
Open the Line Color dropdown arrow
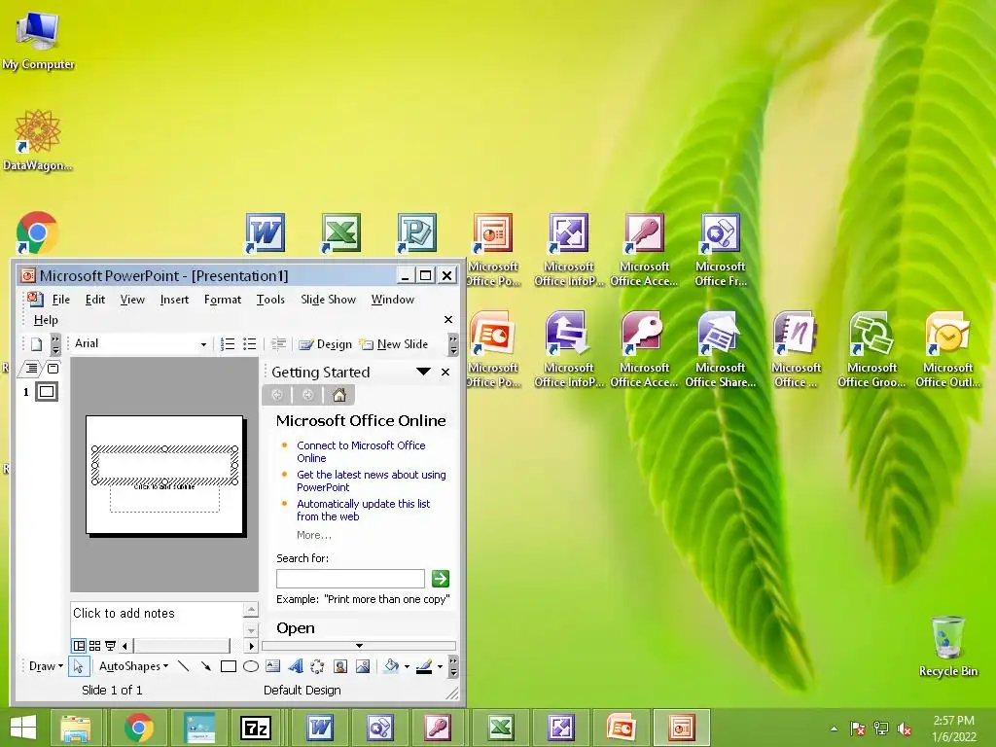[x=440, y=666]
